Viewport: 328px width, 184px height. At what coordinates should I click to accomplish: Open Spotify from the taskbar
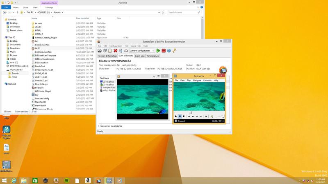67,181
